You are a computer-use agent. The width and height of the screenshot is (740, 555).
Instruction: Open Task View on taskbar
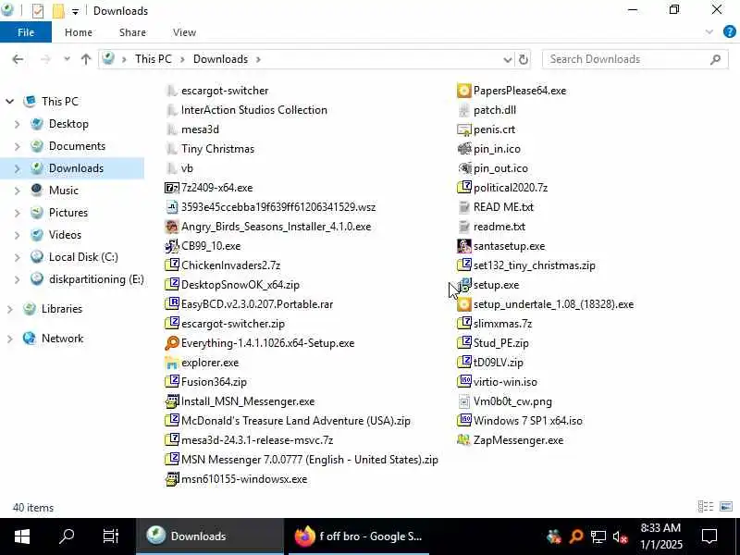tap(111, 536)
